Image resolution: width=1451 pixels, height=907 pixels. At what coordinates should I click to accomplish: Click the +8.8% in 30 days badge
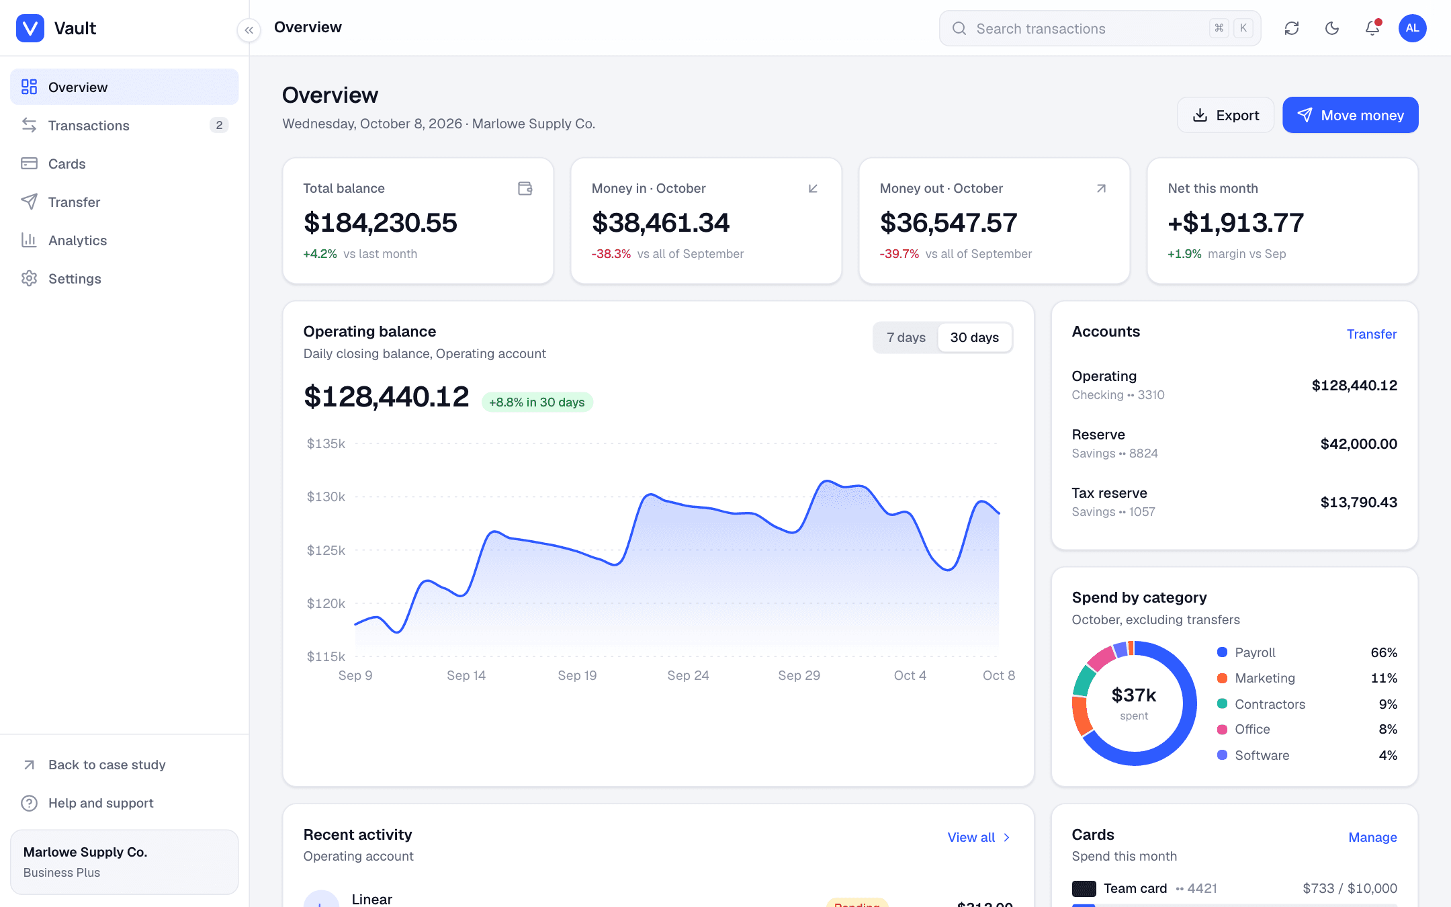537,402
